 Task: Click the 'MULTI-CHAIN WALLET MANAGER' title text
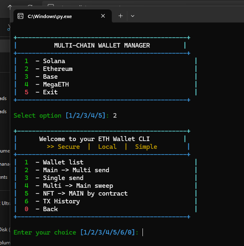[x=102, y=46]
